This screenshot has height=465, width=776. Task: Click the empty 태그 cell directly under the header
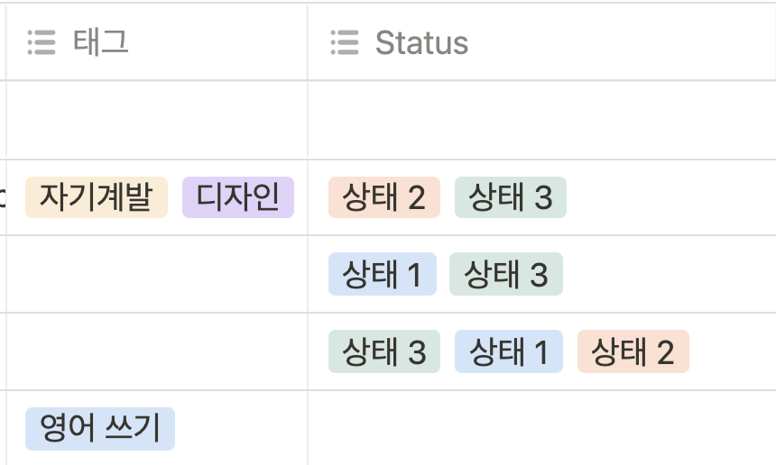[157, 120]
